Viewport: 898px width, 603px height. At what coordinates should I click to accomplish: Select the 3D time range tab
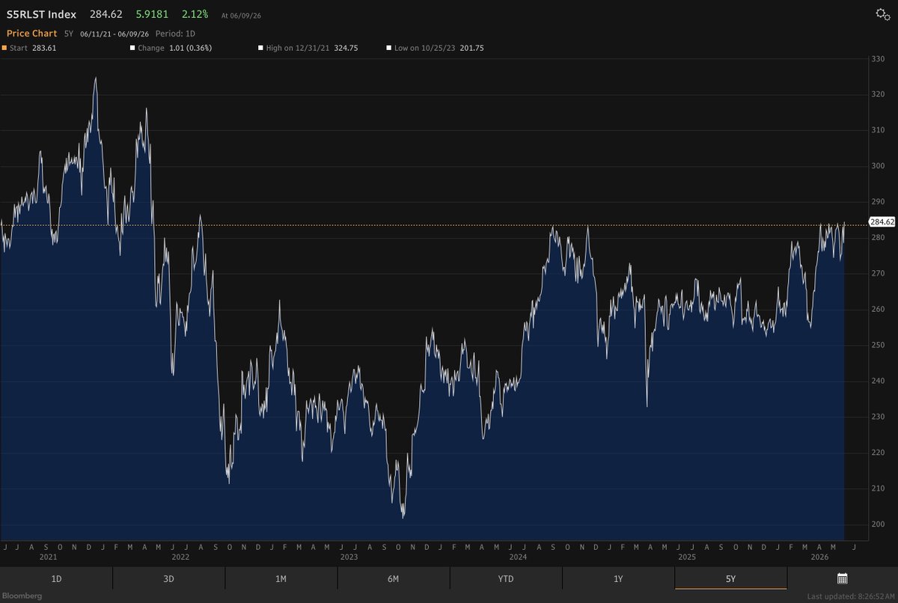(x=168, y=578)
